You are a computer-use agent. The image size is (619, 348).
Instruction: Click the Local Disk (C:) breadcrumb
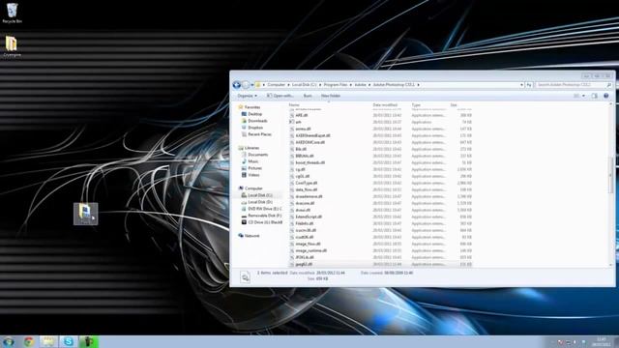[x=304, y=85]
